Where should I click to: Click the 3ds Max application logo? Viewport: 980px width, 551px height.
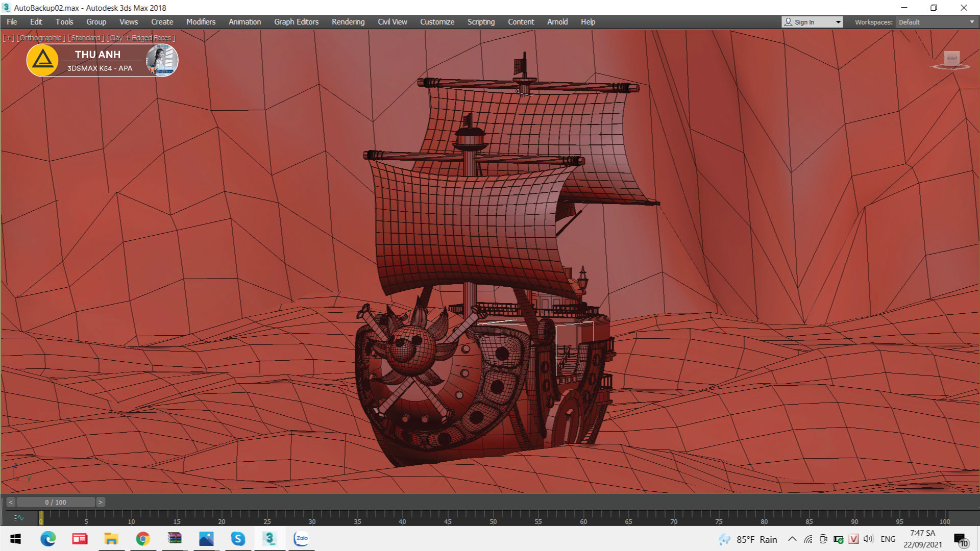point(6,8)
